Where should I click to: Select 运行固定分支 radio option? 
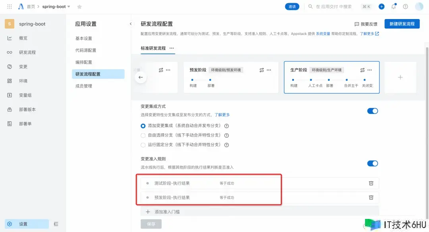coord(143,145)
